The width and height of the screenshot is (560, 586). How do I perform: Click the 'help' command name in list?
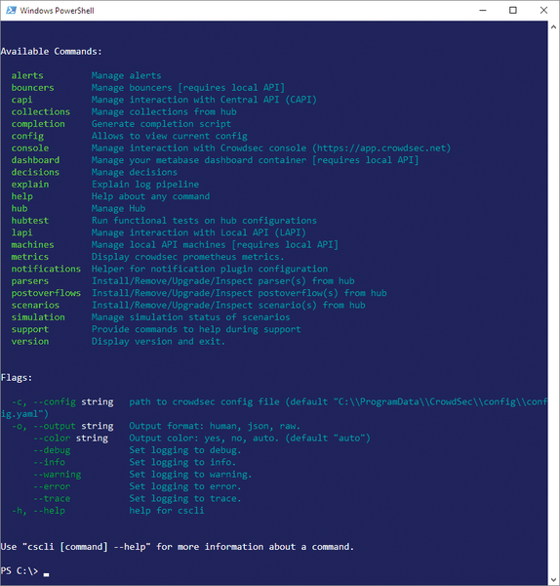21,196
